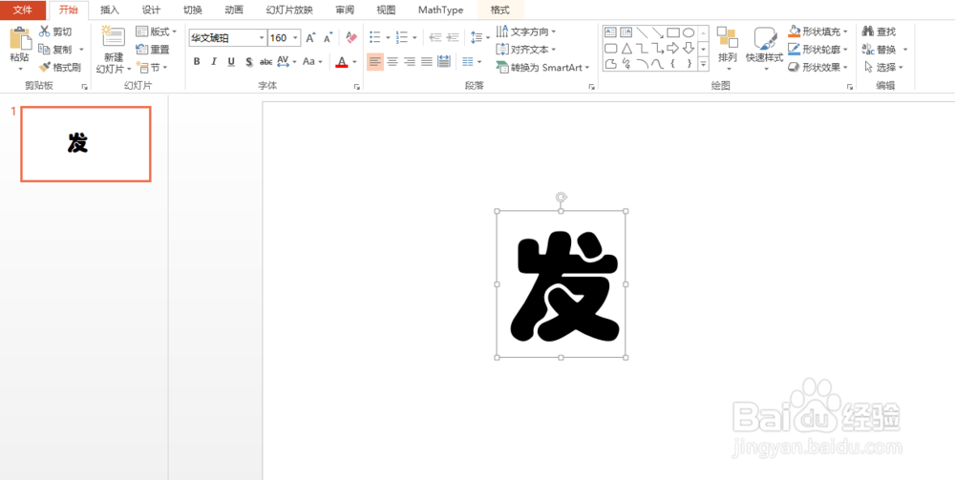Enable justify text alignment
Image resolution: width=955 pixels, height=480 pixels.
coord(427,61)
